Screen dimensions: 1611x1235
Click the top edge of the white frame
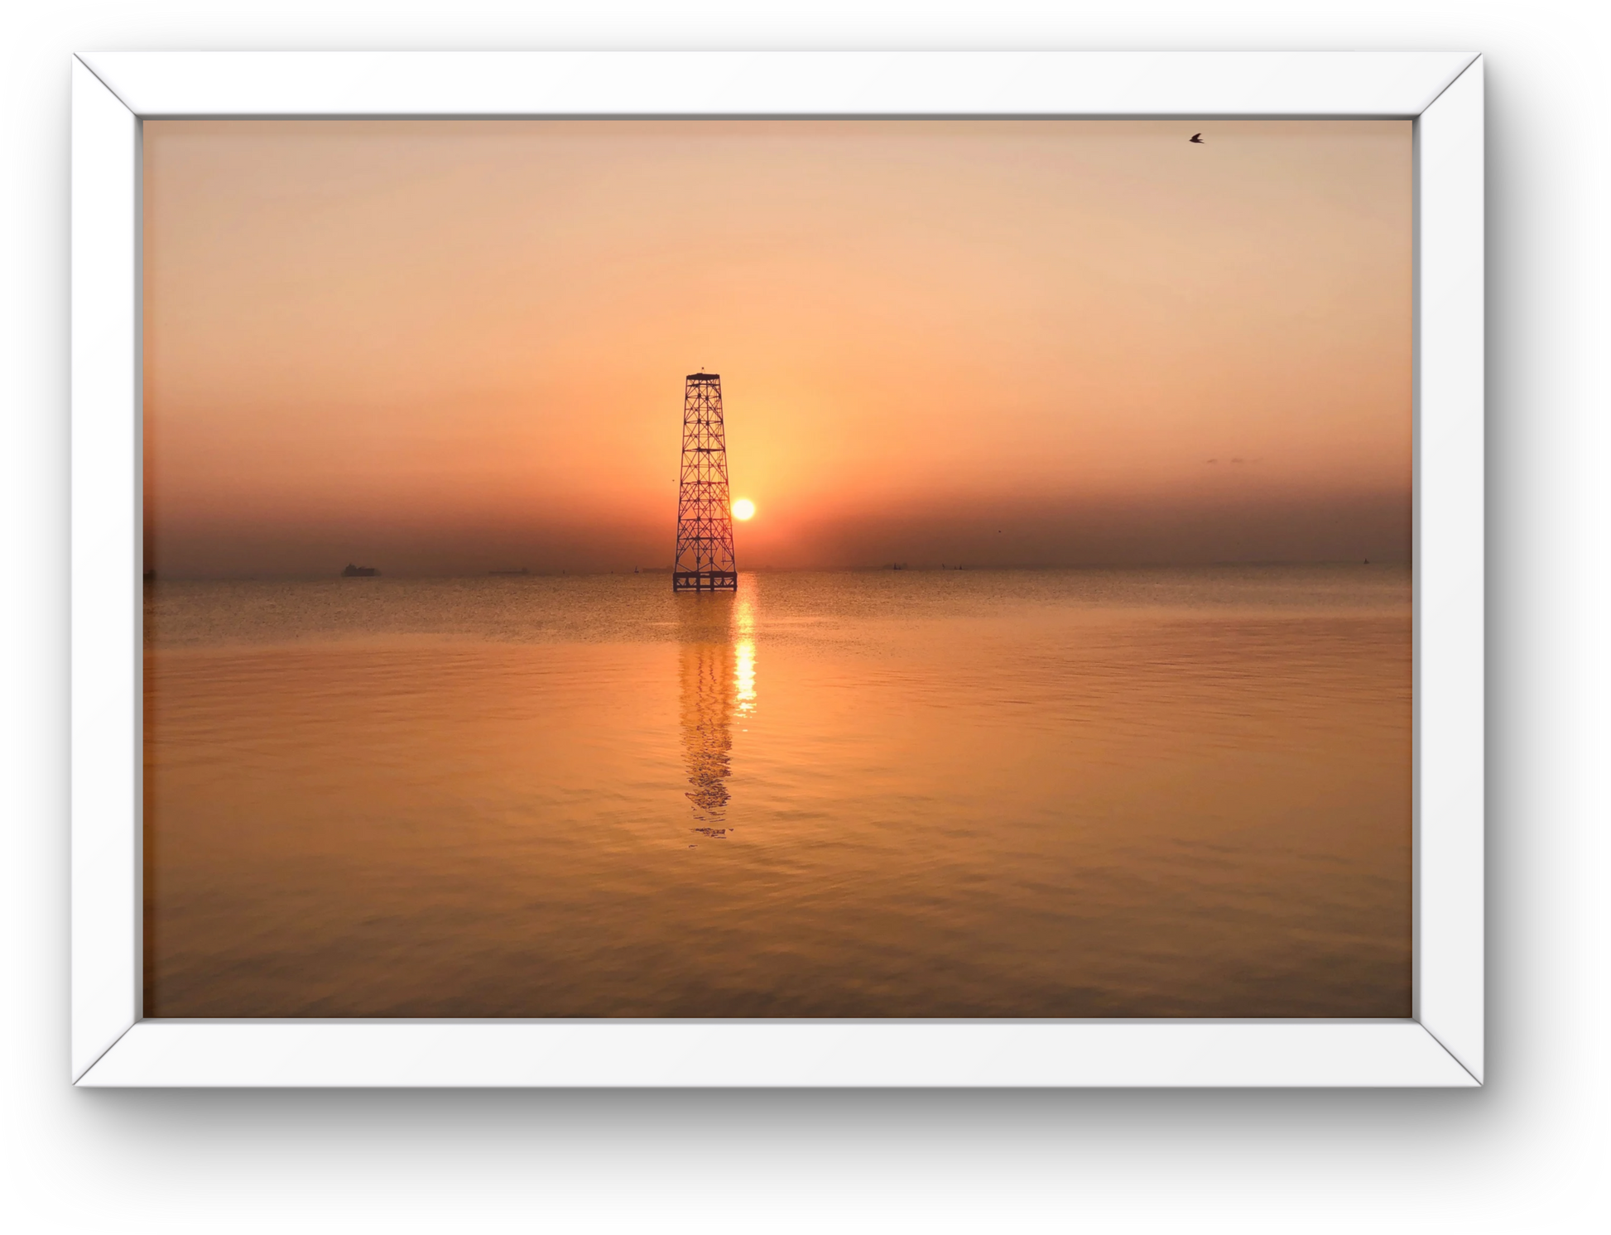777,83
